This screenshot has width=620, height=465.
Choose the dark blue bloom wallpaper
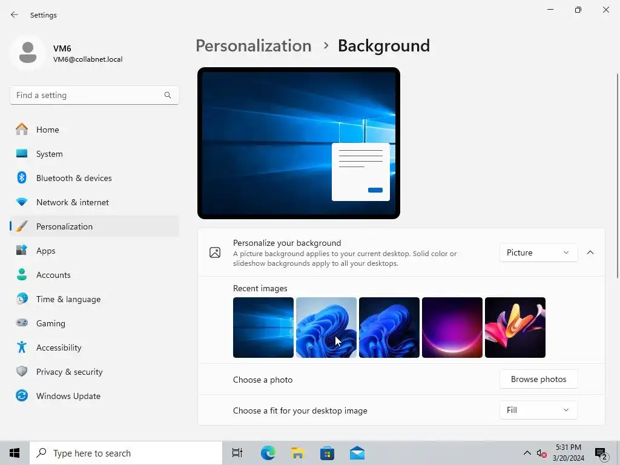(x=389, y=328)
